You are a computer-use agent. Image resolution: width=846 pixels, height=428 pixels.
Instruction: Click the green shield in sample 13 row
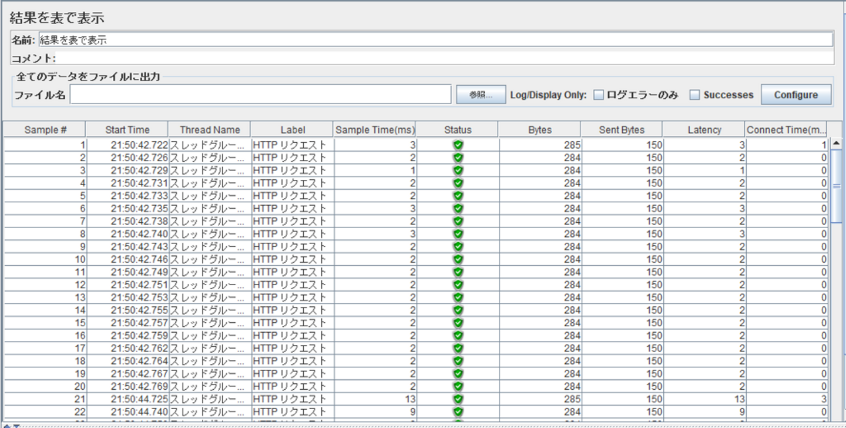[458, 297]
